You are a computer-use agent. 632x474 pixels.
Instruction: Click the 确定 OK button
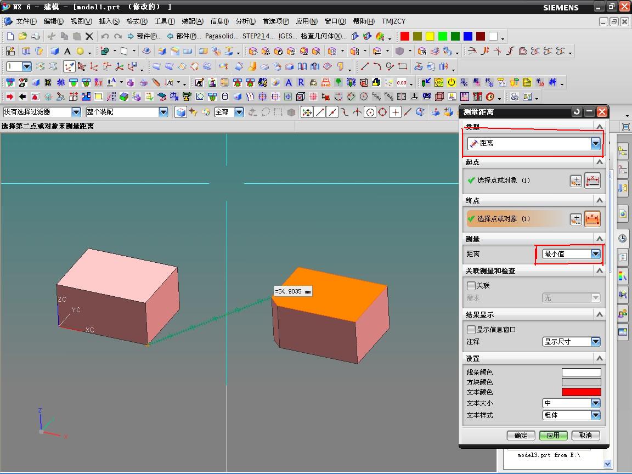coord(521,435)
